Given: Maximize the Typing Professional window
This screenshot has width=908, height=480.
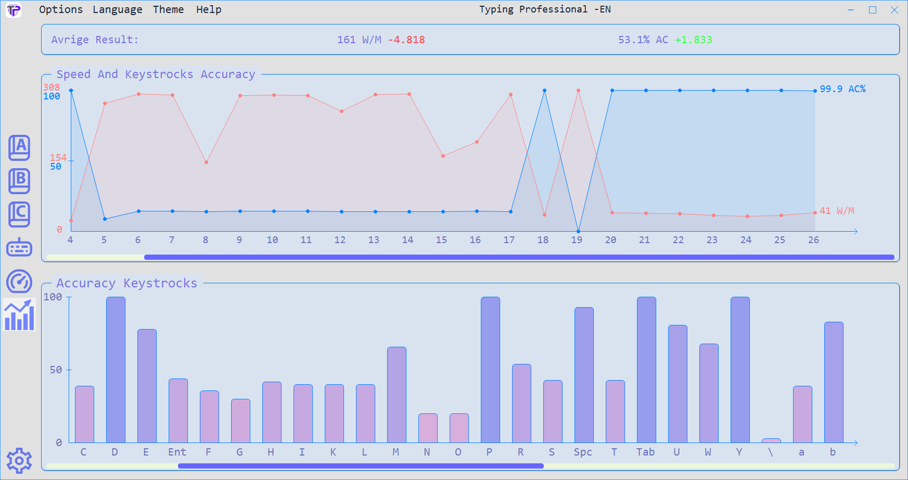Looking at the screenshot, I should click(x=873, y=10).
